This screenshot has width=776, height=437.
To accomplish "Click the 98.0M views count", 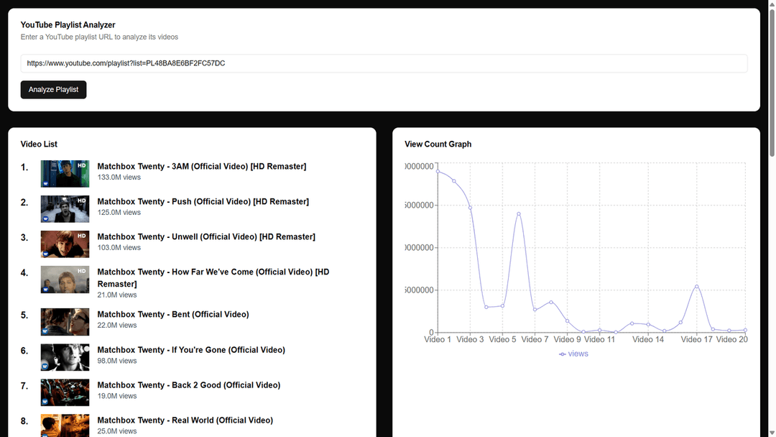I will click(x=117, y=361).
